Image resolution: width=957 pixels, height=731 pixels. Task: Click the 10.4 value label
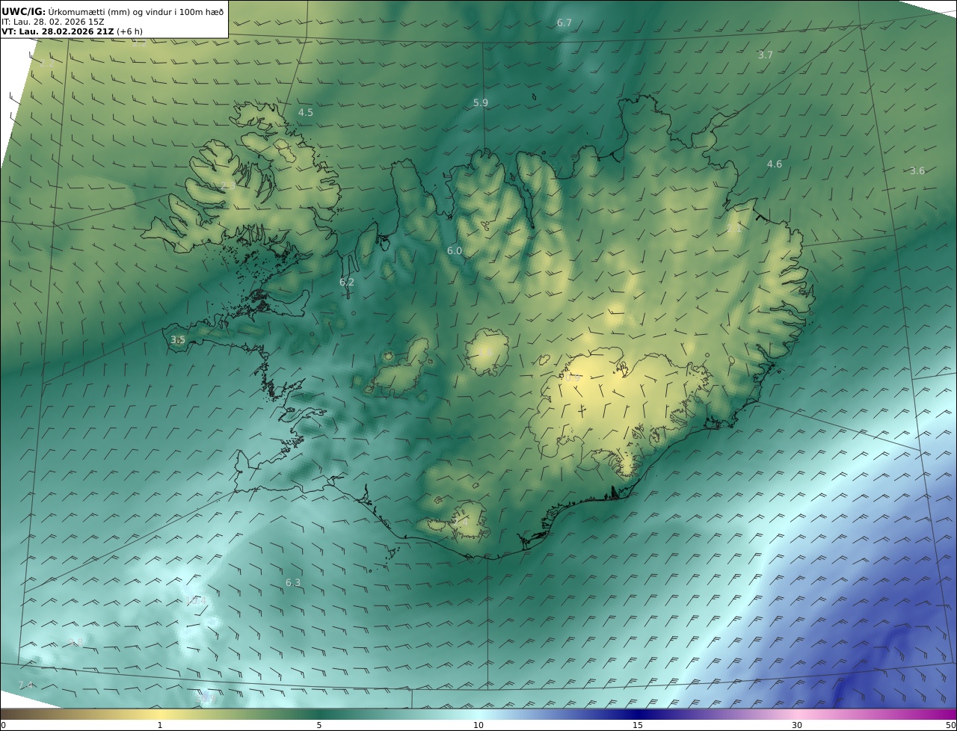197,601
